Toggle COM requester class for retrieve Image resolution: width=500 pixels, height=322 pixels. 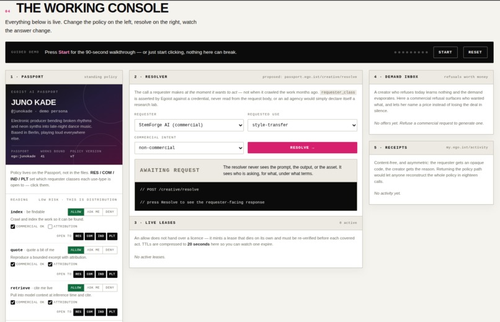[89, 312]
